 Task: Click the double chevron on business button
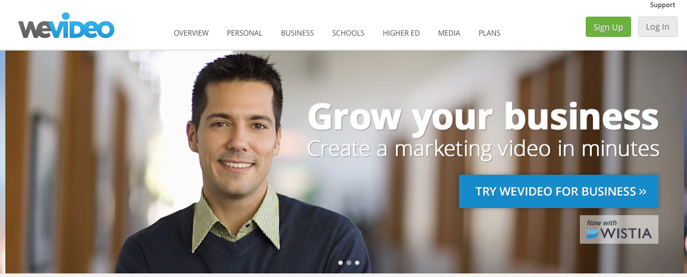(642, 191)
